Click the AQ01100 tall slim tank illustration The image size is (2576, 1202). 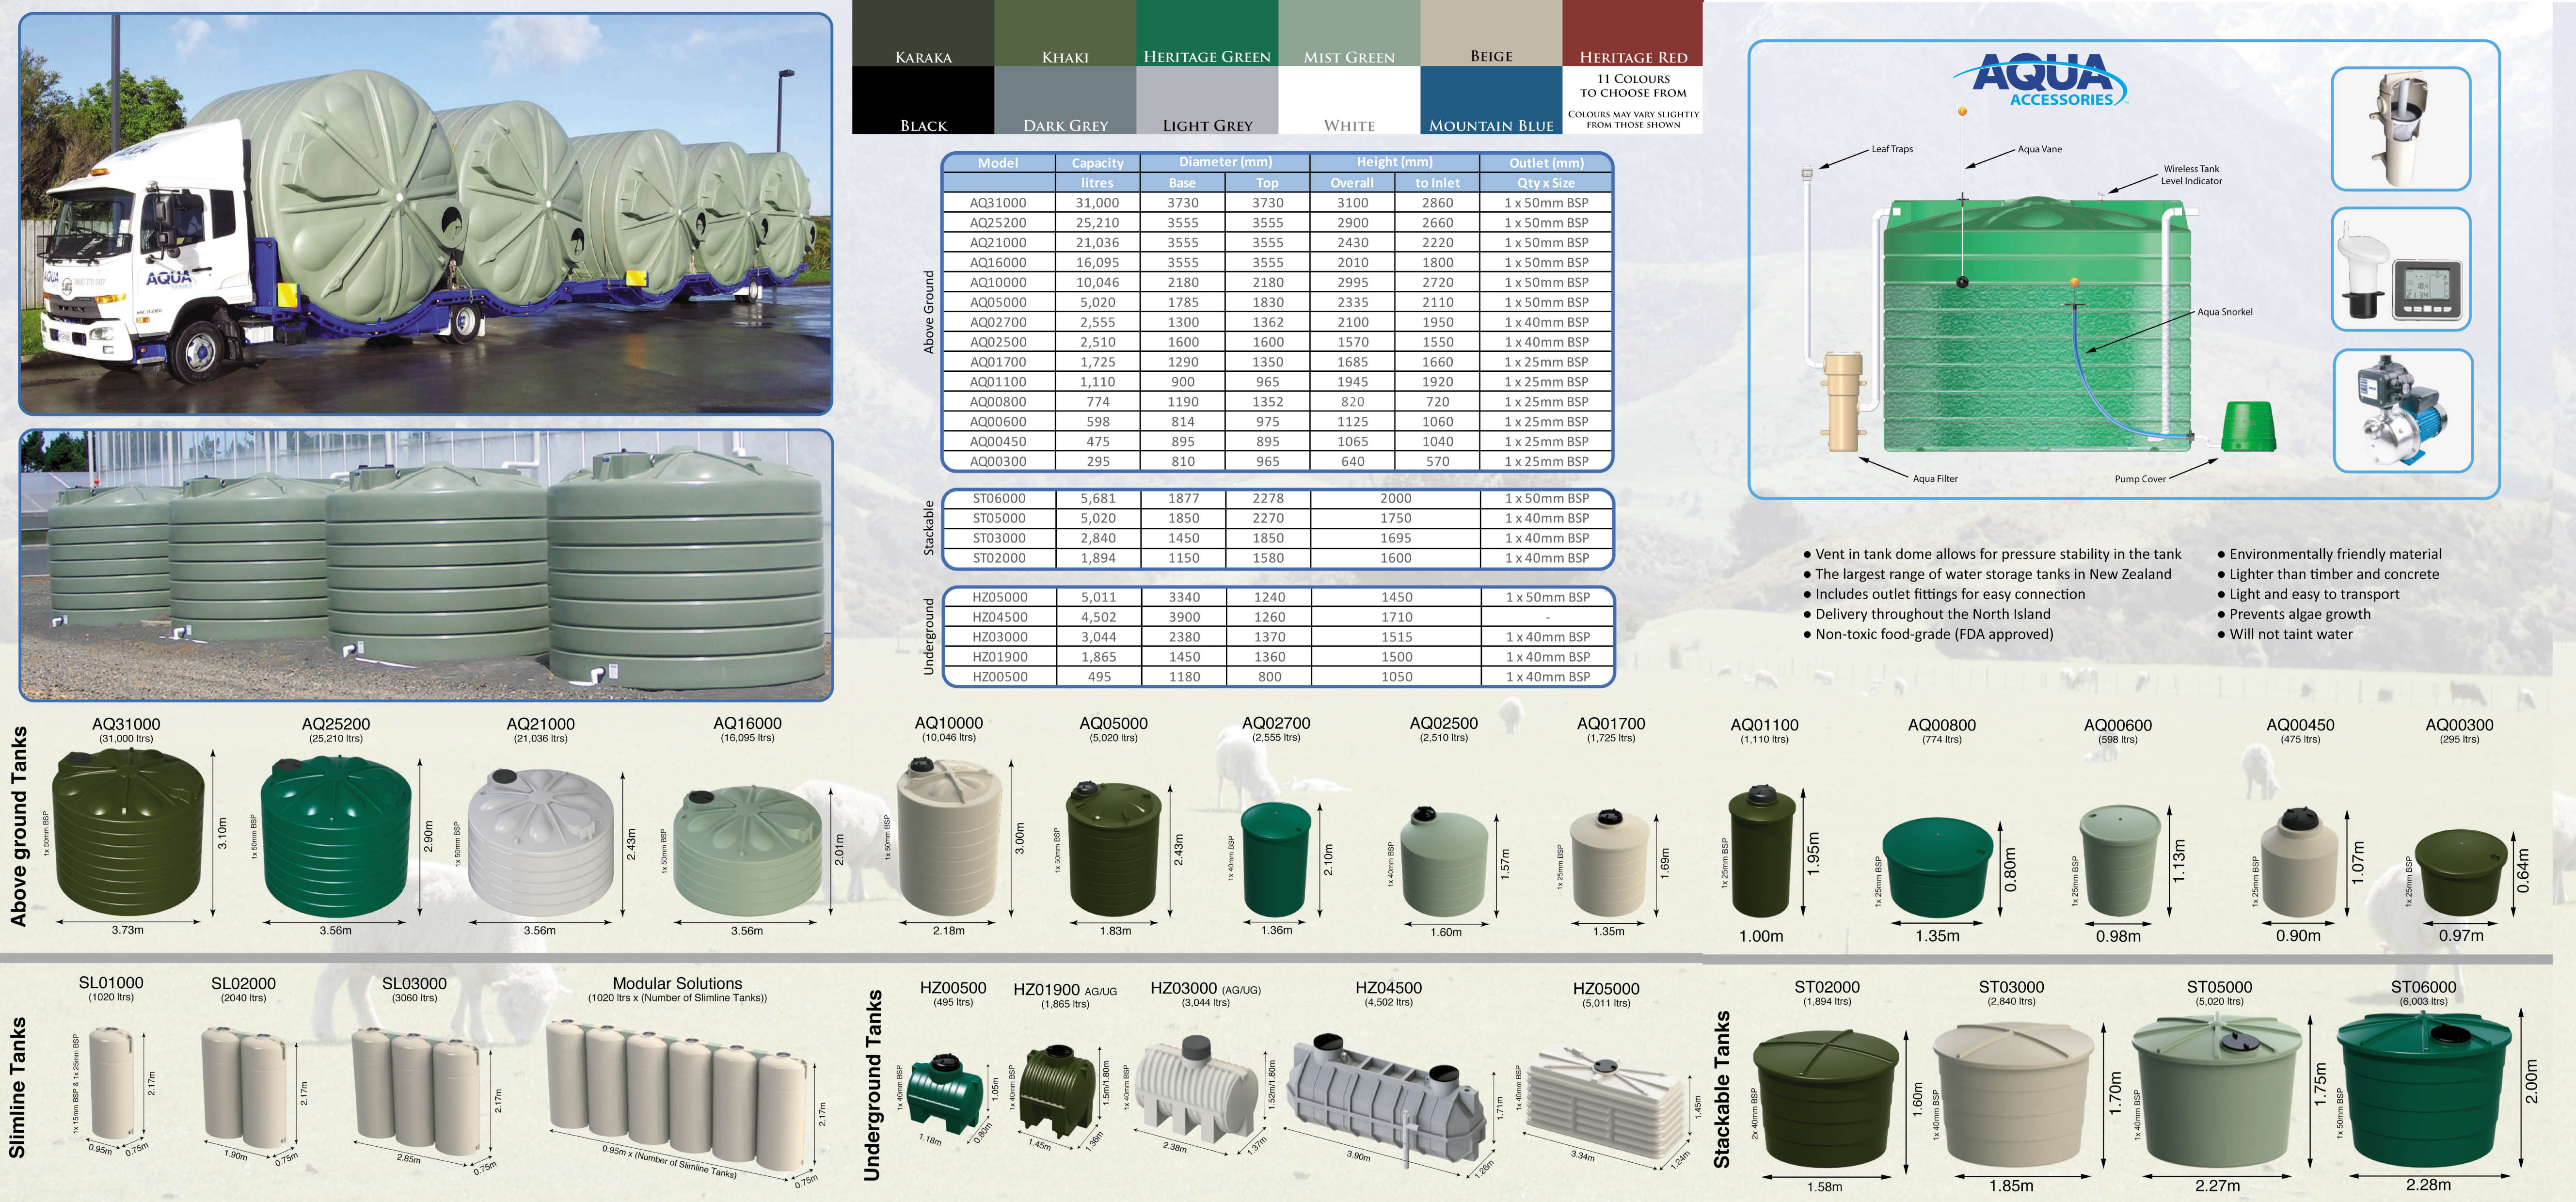[x=1763, y=851]
